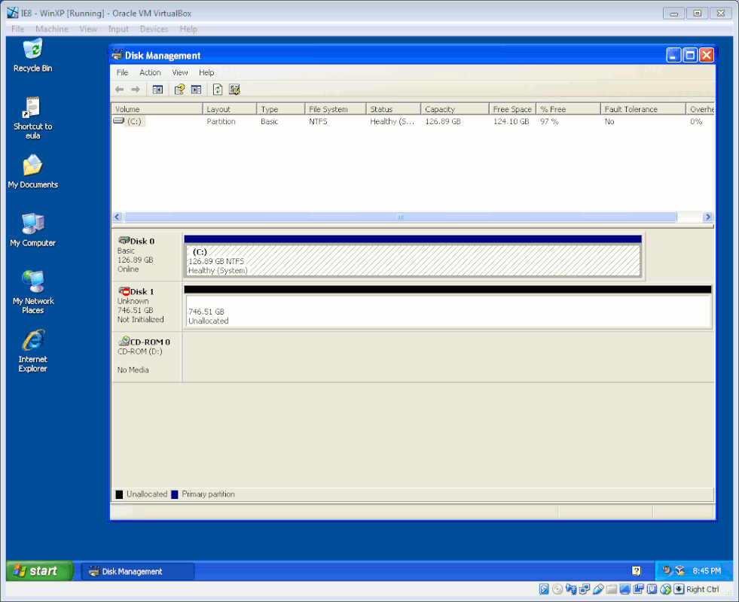Click the help balloon icon in XP taskbar
This screenshot has width=739, height=602.
tap(637, 571)
